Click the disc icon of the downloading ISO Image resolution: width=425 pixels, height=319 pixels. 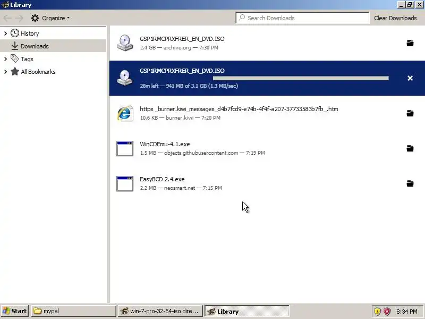pos(125,78)
